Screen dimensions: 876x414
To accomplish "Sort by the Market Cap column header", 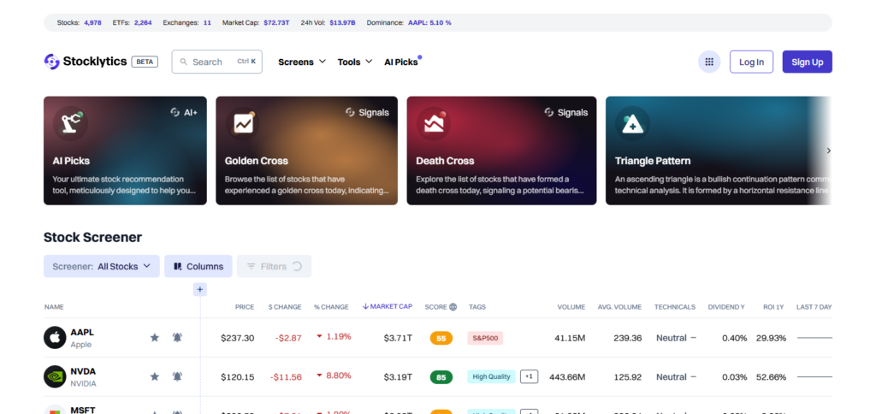I will pyautogui.click(x=388, y=306).
